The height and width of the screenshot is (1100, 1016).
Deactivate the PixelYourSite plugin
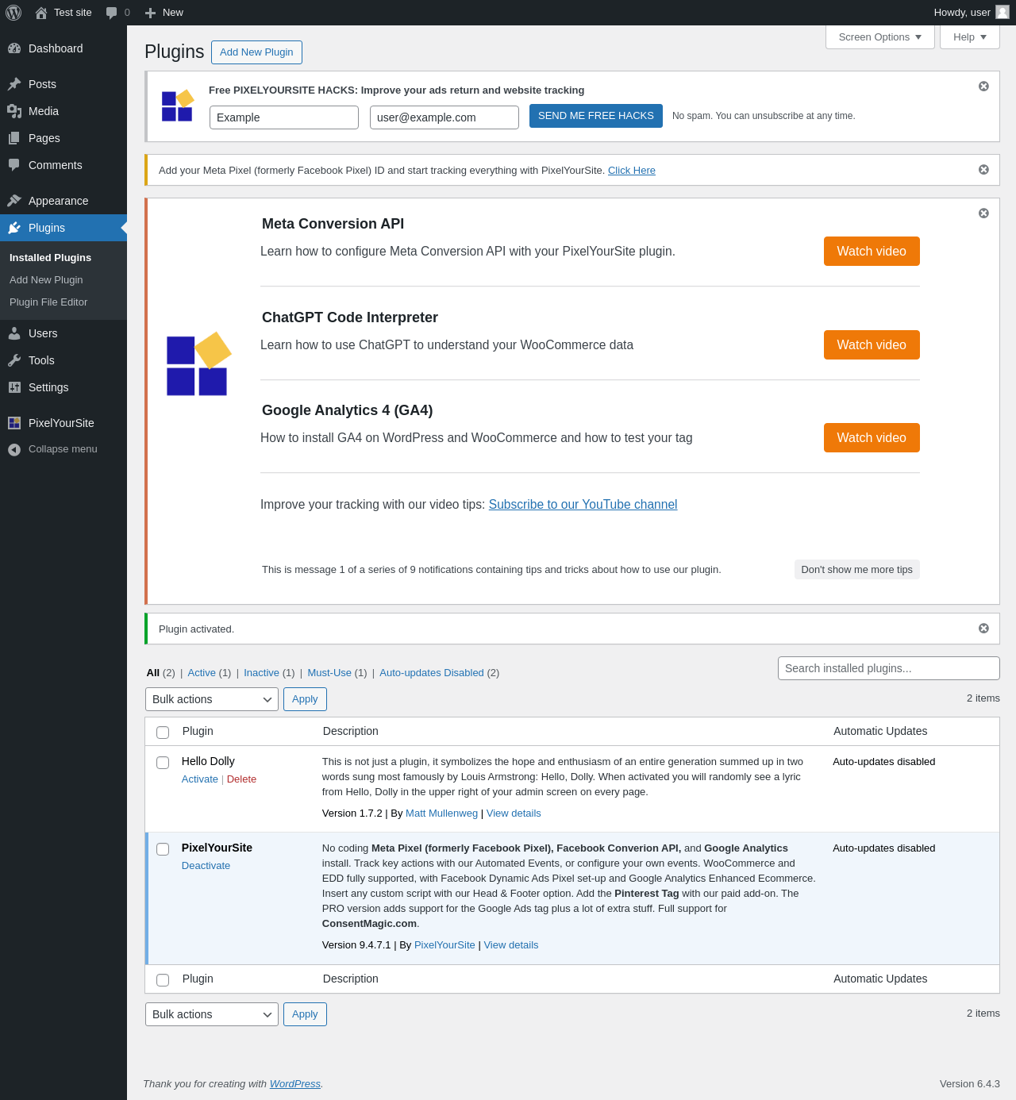pyautogui.click(x=206, y=866)
